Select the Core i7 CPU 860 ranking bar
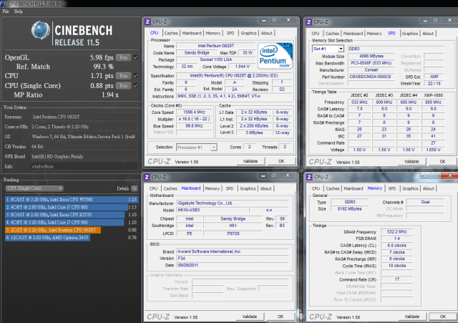Image resolution: width=458 pixels, height=323 pixels. point(67,207)
